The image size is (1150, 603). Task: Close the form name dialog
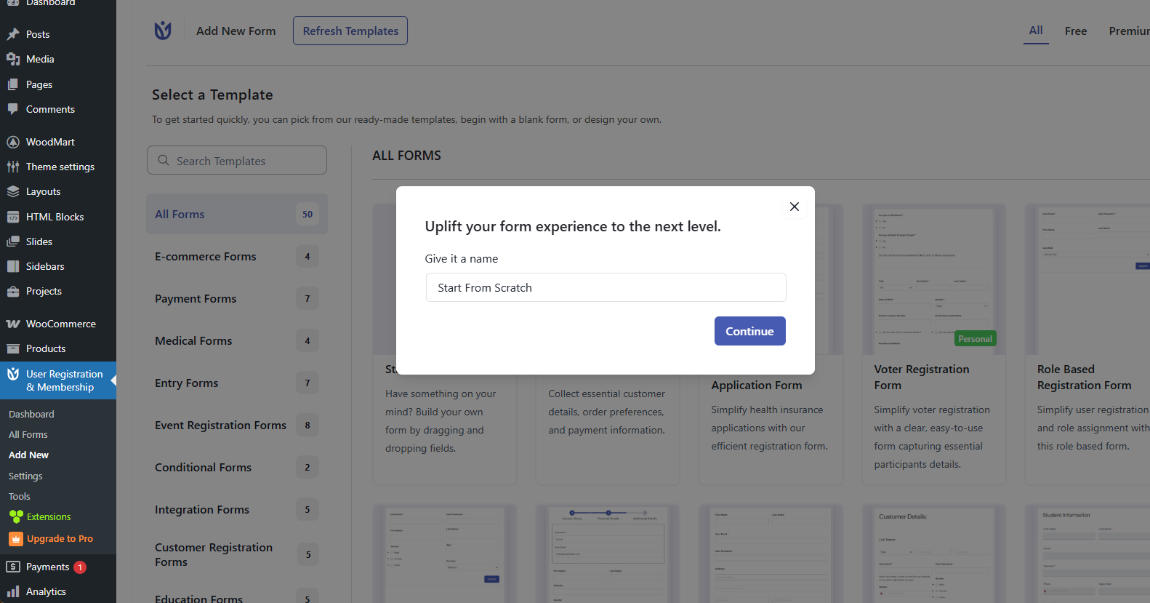click(x=795, y=207)
